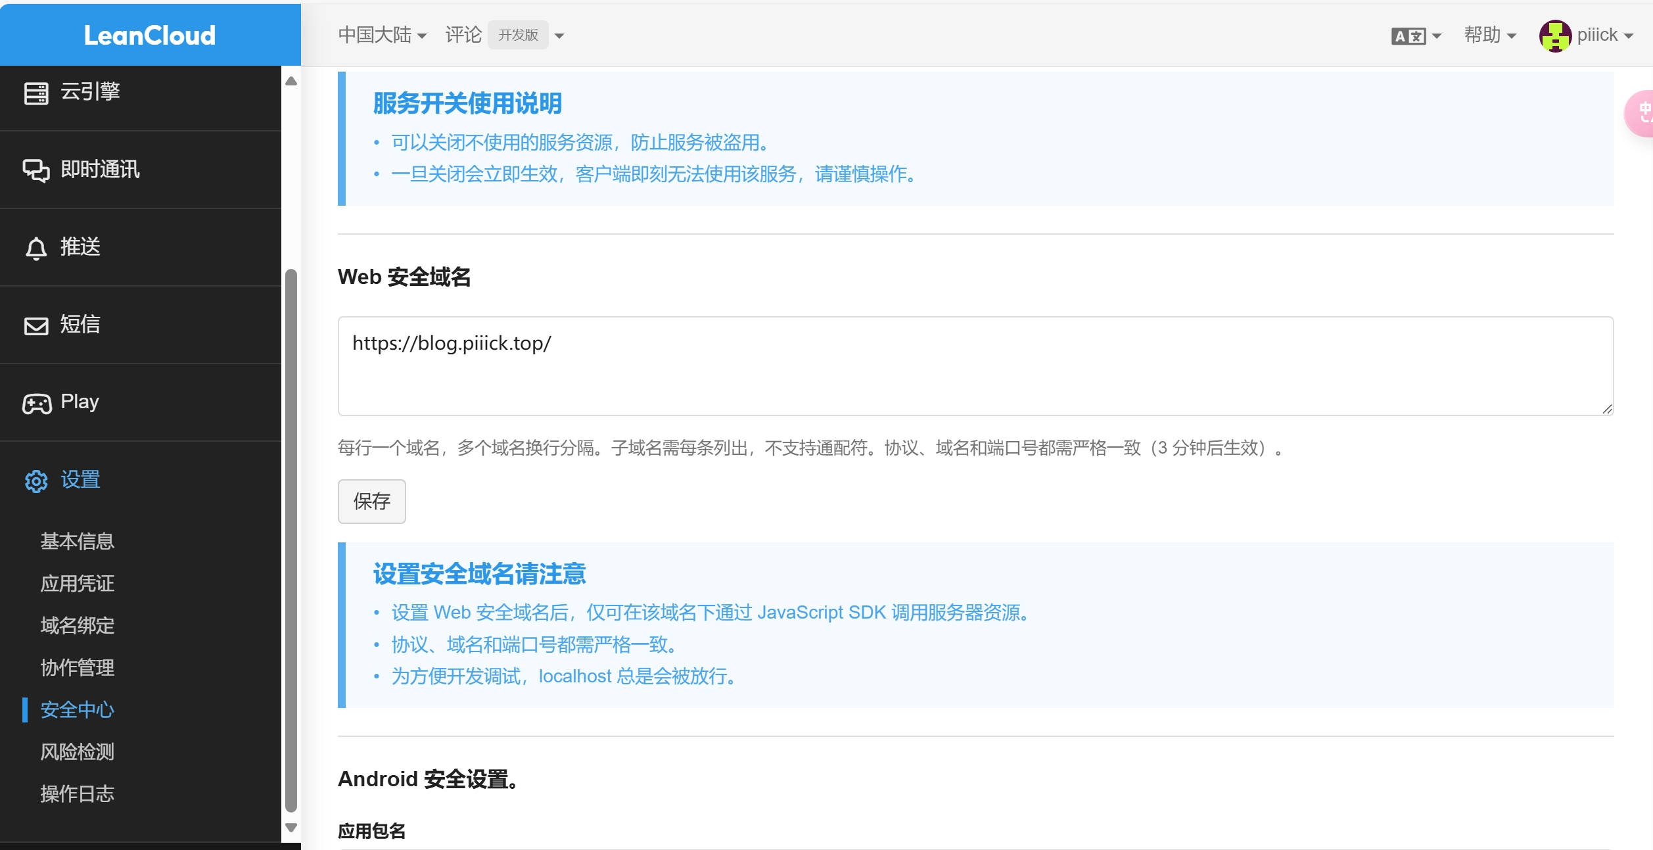
Task: Click the instant messaging chat icon
Action: coord(36,170)
